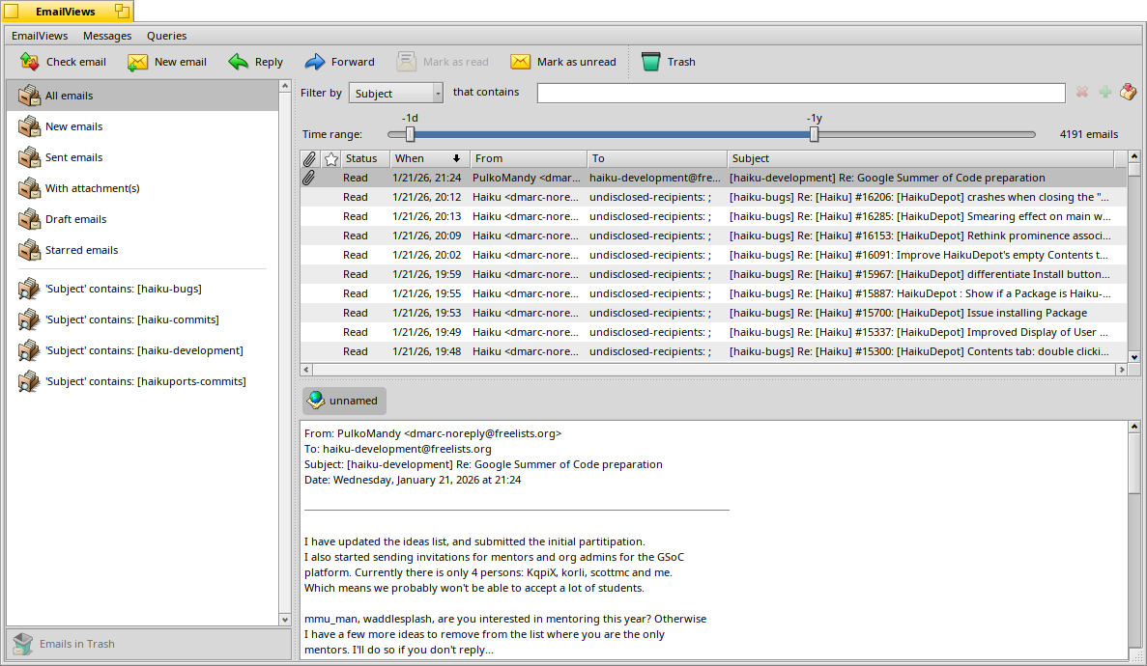Image resolution: width=1147 pixels, height=666 pixels.
Task: Open the Messages menu
Action: coord(107,36)
